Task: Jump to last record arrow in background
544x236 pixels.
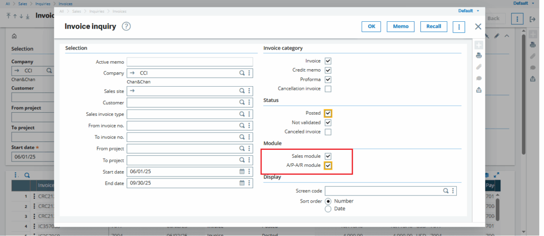Action: pos(28,16)
